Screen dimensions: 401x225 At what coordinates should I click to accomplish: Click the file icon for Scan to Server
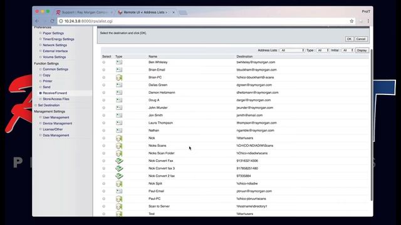coord(119,206)
